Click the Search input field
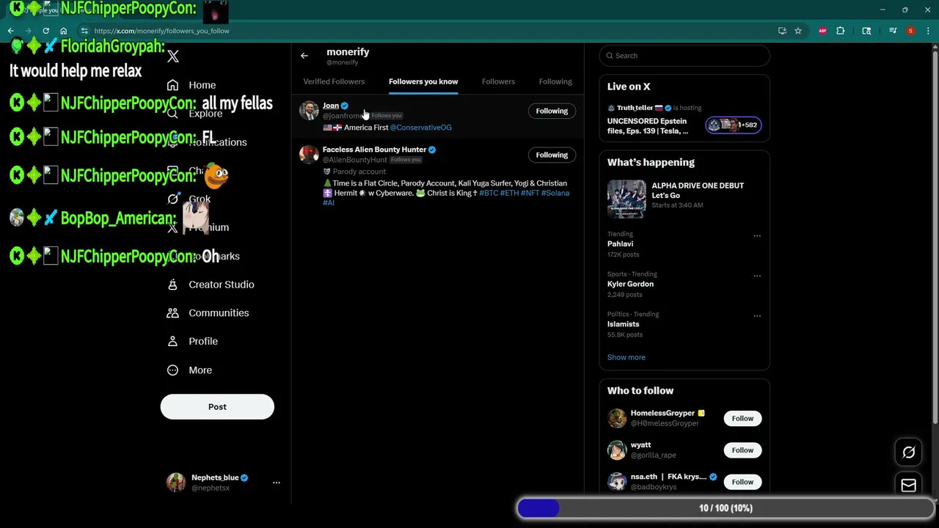 pos(684,56)
